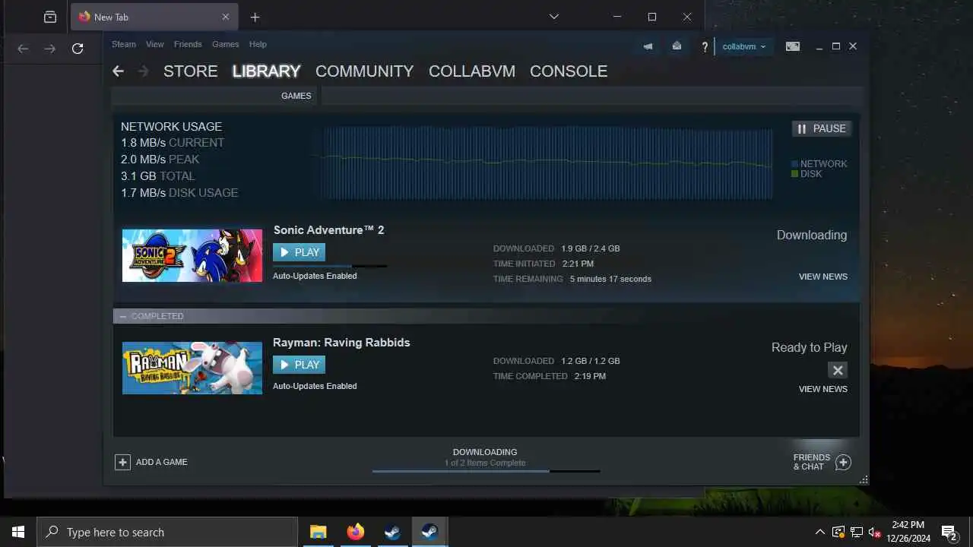
Task: Grab the Steam window resize grip
Action: [864, 479]
